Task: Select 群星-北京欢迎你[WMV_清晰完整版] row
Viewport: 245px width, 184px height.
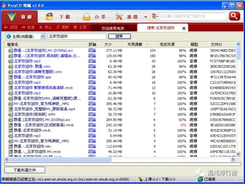Action: point(48,98)
